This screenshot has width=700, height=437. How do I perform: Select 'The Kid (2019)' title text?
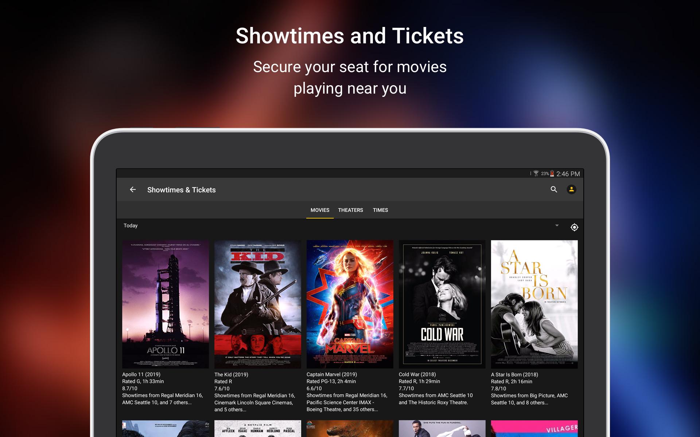(x=231, y=374)
